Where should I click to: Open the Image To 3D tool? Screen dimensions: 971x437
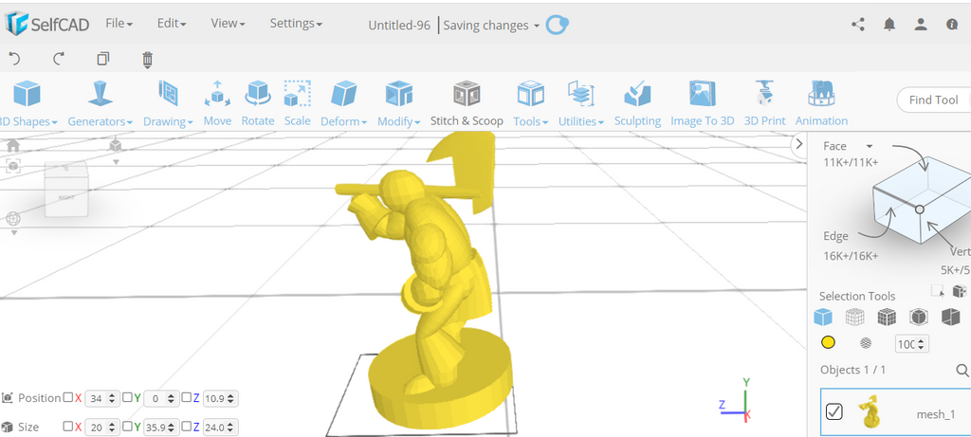tap(703, 103)
